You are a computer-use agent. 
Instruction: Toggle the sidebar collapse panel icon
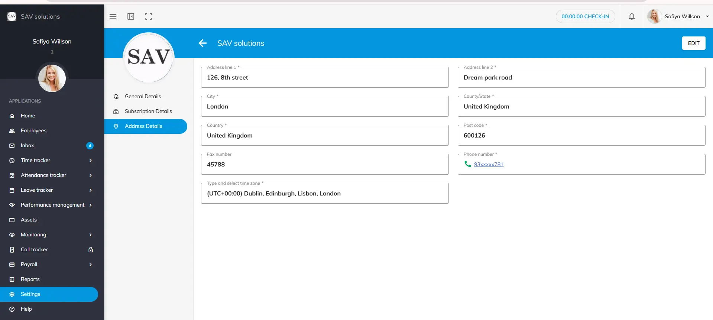tap(131, 16)
